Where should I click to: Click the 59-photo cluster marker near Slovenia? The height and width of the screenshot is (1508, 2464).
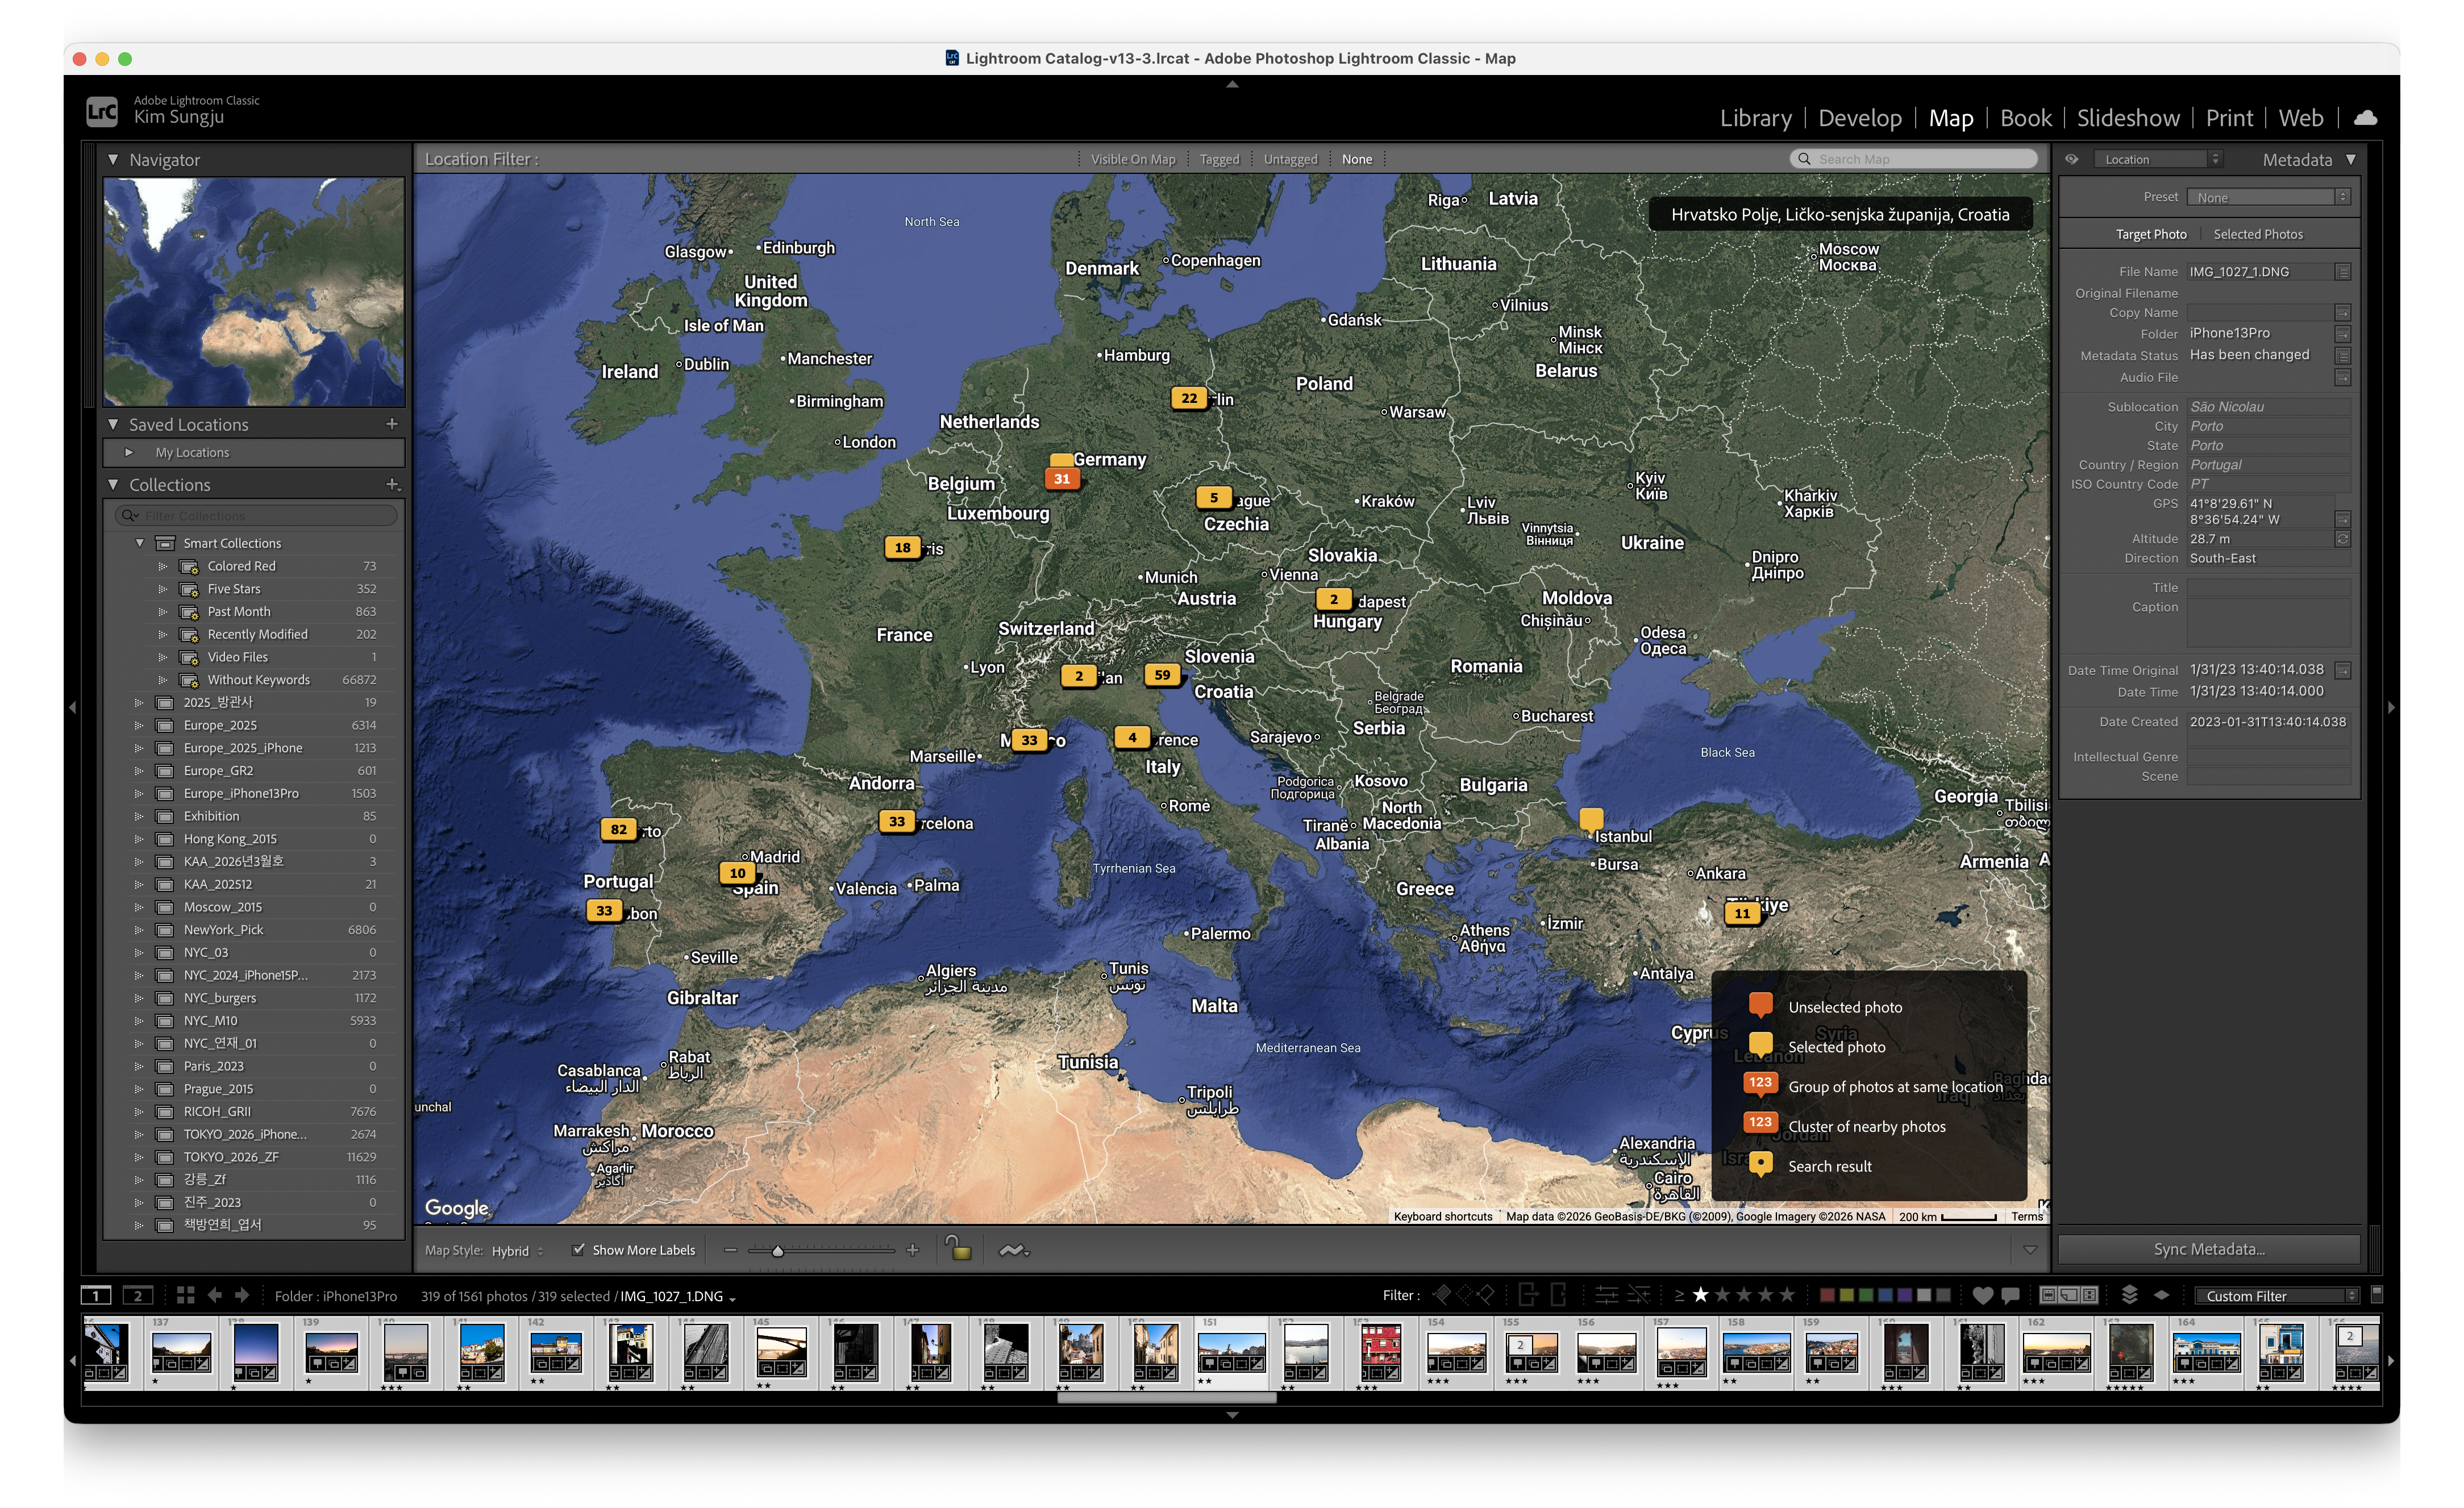[1162, 675]
